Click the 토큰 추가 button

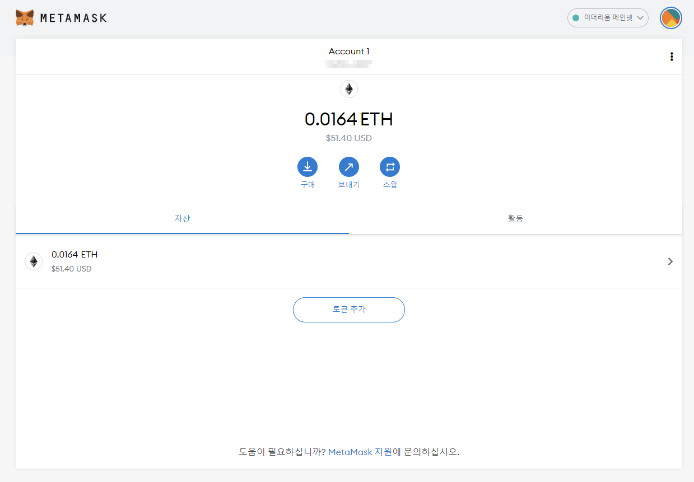point(348,310)
